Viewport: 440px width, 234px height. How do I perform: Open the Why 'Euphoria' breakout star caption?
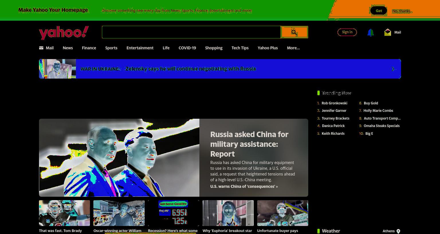[227, 231]
